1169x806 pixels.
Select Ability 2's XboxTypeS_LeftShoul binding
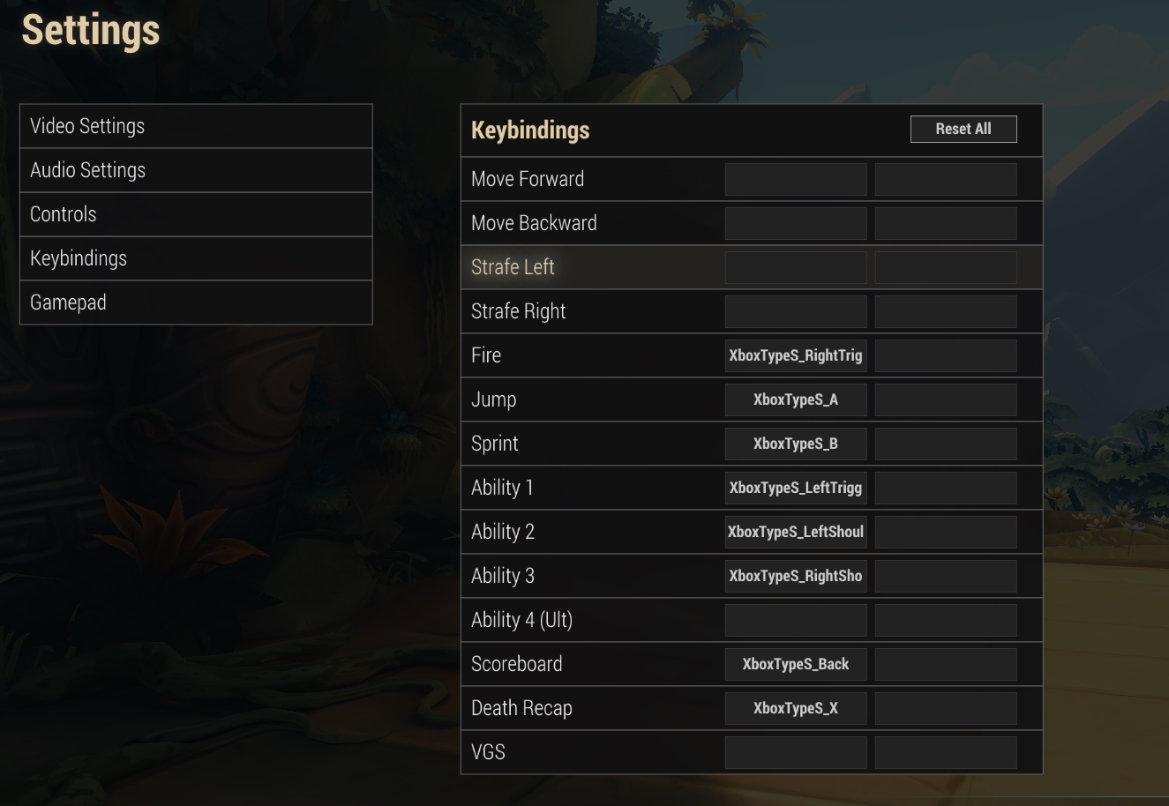[x=796, y=532]
